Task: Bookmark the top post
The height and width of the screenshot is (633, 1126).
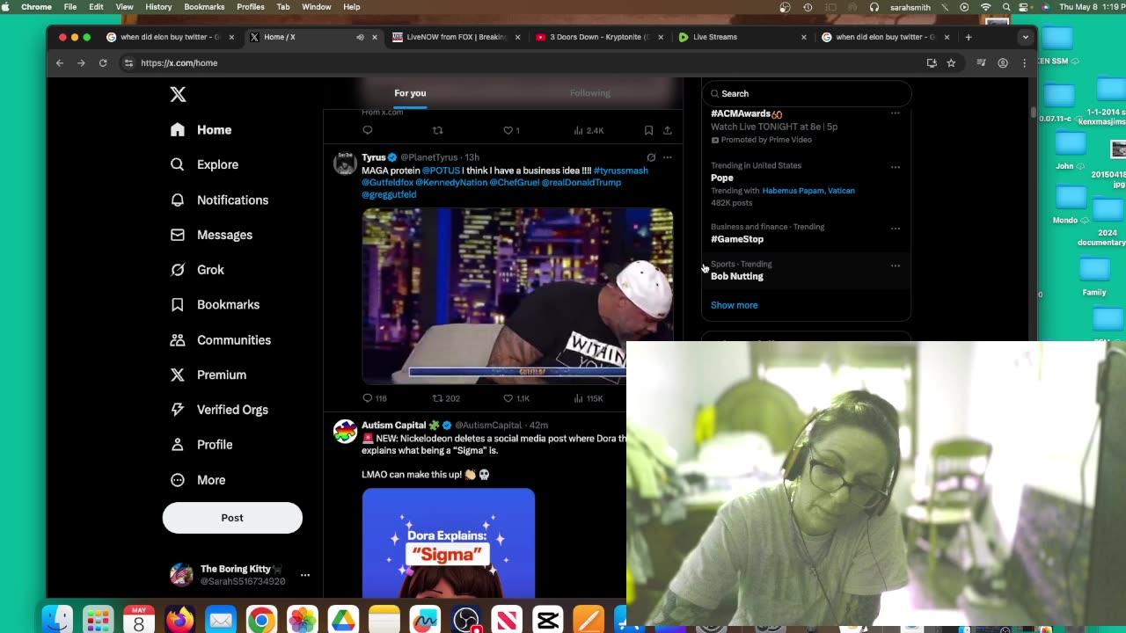Action: [x=648, y=130]
